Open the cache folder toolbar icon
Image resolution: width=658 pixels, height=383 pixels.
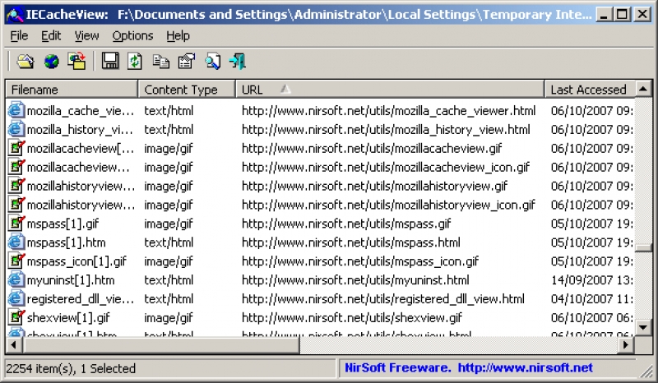coord(25,62)
